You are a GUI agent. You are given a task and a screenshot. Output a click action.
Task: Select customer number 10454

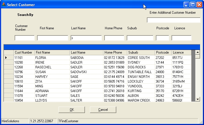point(18,100)
